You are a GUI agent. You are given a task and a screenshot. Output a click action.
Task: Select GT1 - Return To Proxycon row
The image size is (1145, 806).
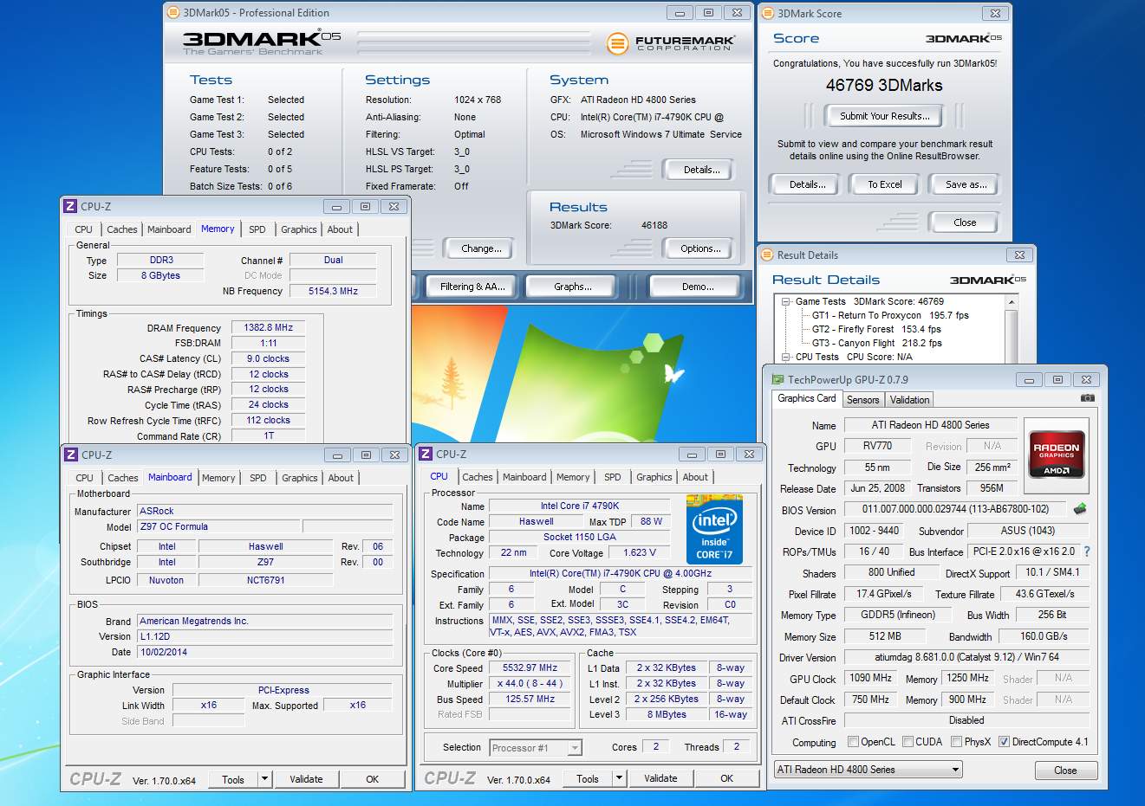pos(890,315)
